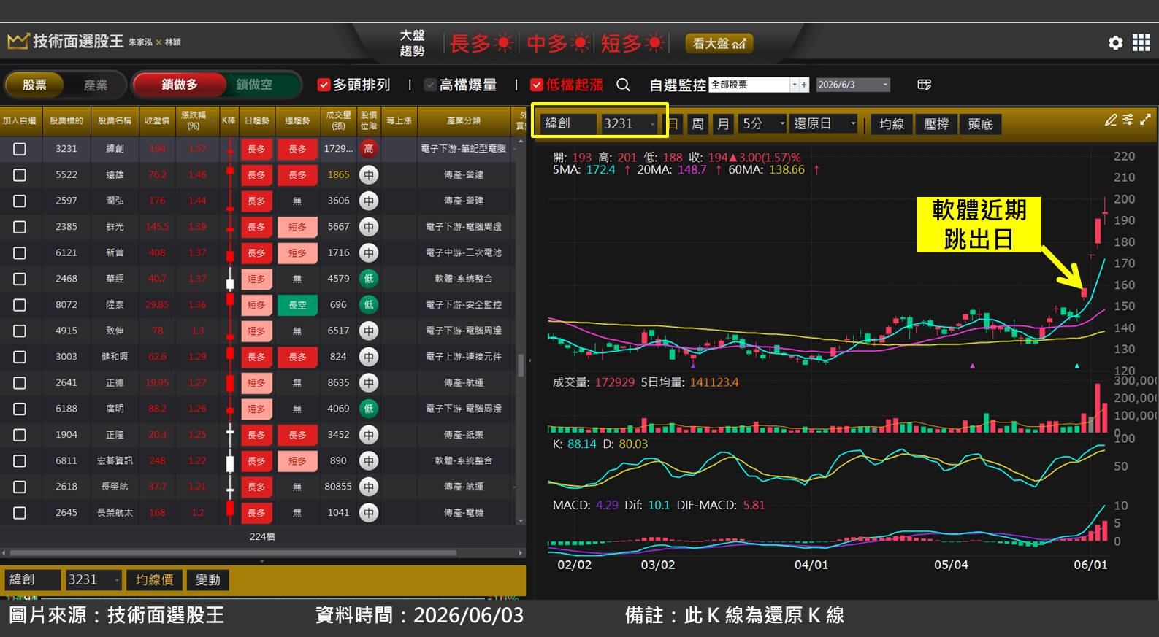Viewport: 1159px width, 637px height.
Task: Expand the chart to full screen
Action: pos(1145,120)
